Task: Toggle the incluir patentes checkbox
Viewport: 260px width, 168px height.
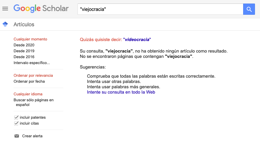Action: click(16, 117)
